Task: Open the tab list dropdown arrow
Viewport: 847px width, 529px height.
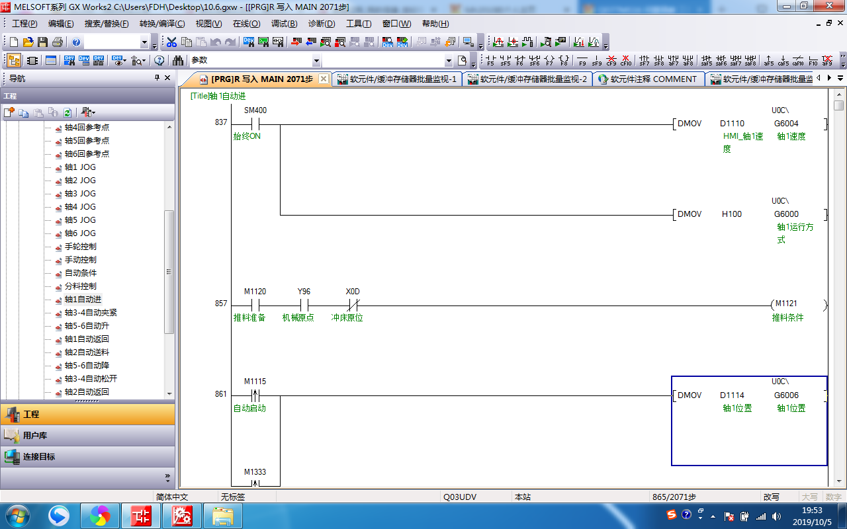Action: click(840, 79)
